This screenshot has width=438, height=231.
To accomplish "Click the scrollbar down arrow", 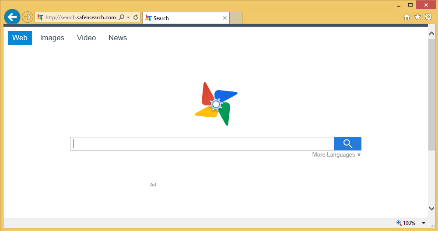I will pos(431,209).
